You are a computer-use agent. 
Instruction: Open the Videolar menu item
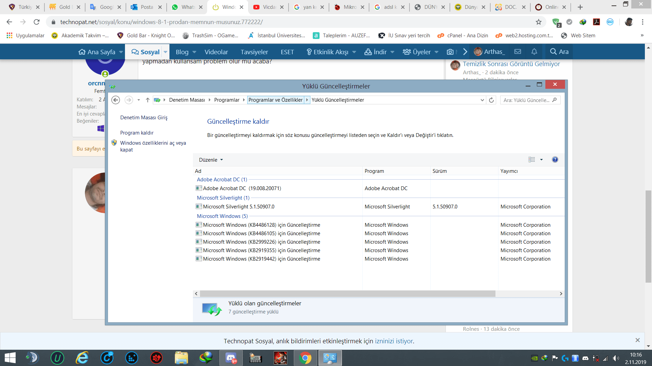216,52
